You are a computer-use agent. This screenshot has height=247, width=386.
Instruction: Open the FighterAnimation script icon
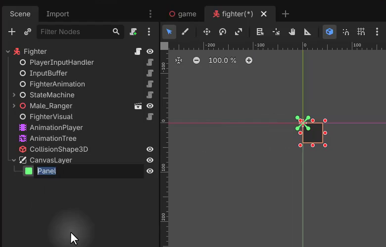(x=150, y=84)
